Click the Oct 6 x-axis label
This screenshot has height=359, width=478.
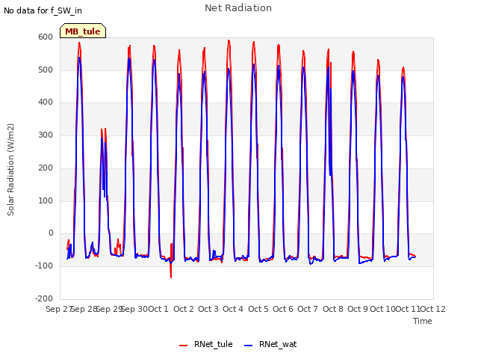pyautogui.click(x=283, y=309)
